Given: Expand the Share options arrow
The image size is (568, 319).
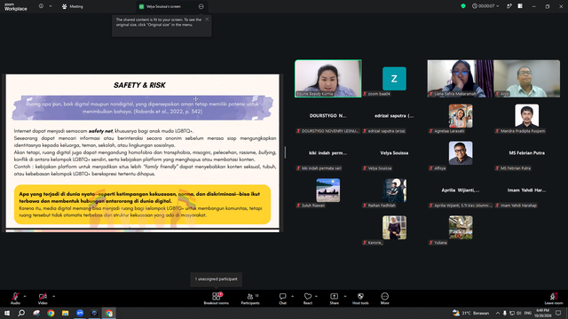Looking at the screenshot, I should pyautogui.click(x=345, y=296).
